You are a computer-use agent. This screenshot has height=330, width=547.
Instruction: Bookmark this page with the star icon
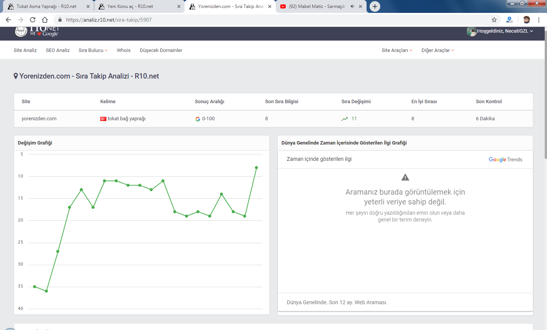pos(494,20)
